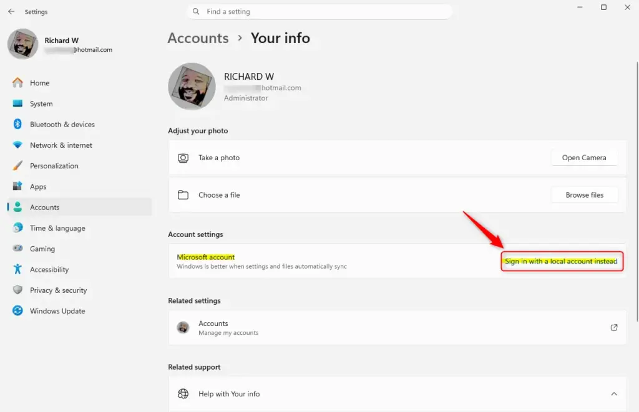Go to Gaming settings
The width and height of the screenshot is (639, 412).
click(79, 248)
